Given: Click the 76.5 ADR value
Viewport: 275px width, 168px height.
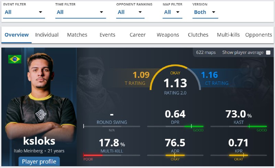Looking at the screenshot, I should coord(175,143).
